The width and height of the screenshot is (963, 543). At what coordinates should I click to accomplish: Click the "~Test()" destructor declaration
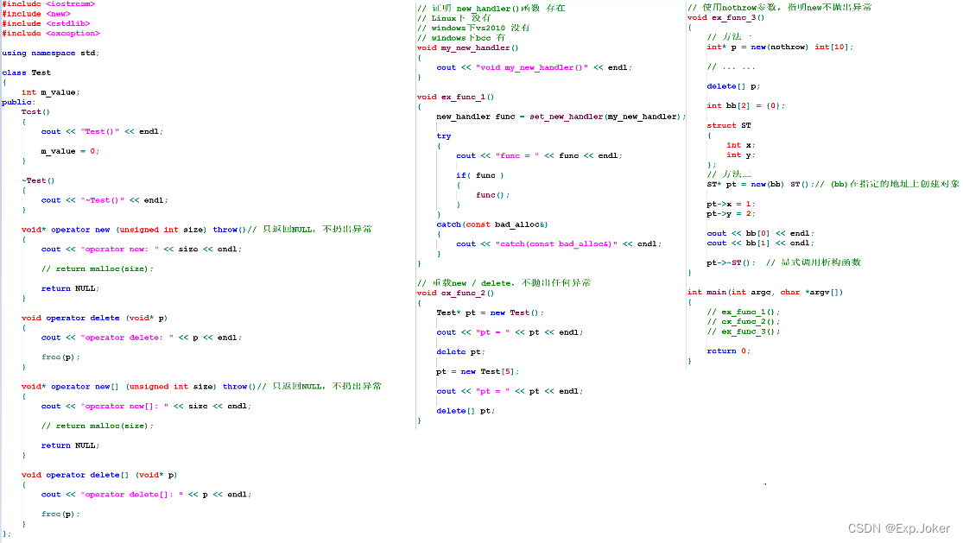click(38, 180)
